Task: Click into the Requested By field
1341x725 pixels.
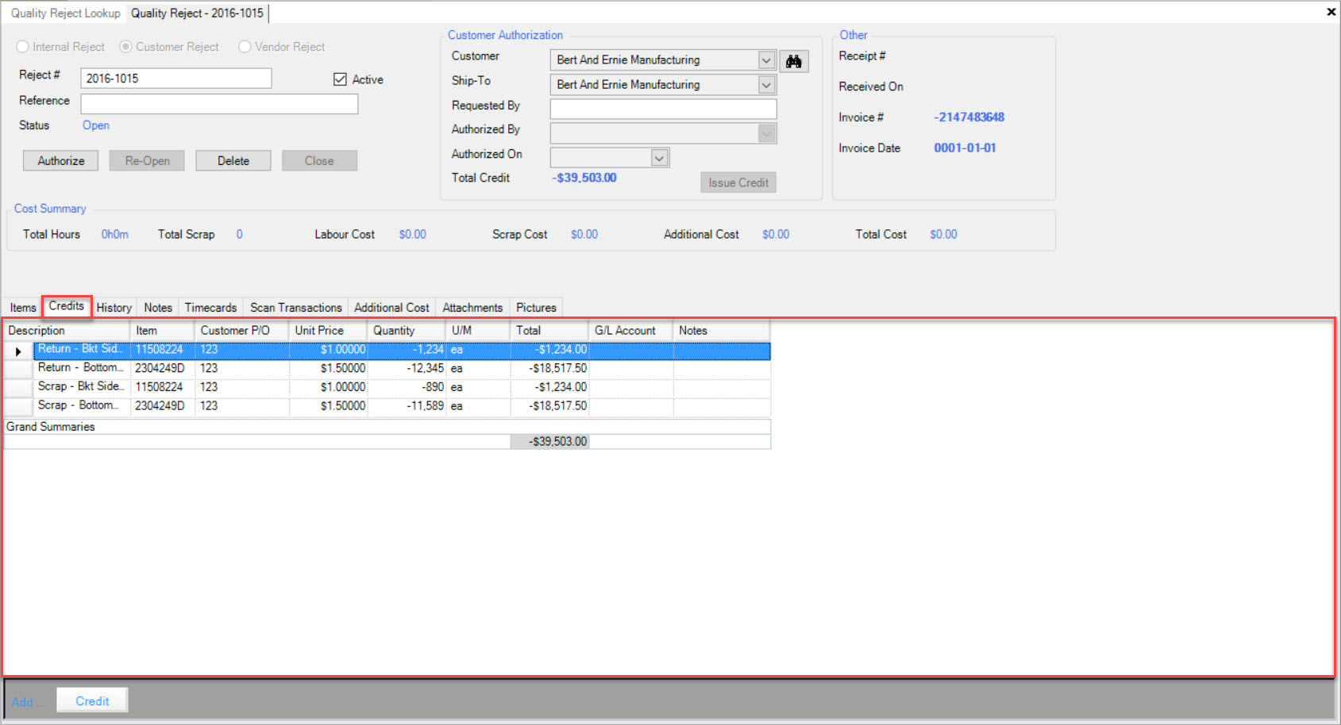Action: click(x=663, y=109)
